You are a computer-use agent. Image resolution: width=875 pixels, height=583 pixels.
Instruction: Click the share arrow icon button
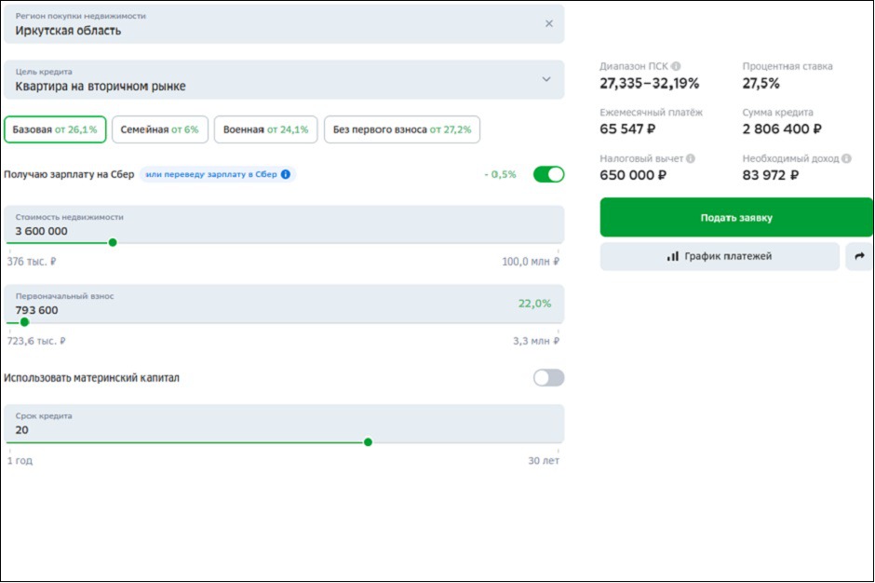click(x=857, y=256)
